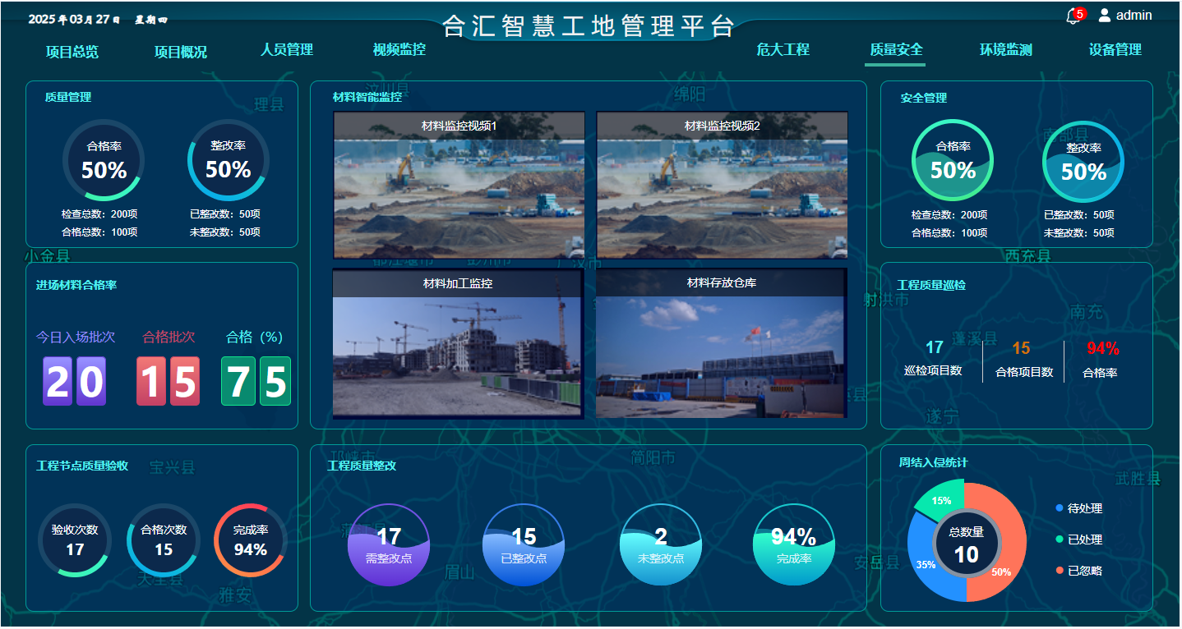The width and height of the screenshot is (1182, 629).
Task: Select the 设备管理 menu item
Action: (1115, 49)
